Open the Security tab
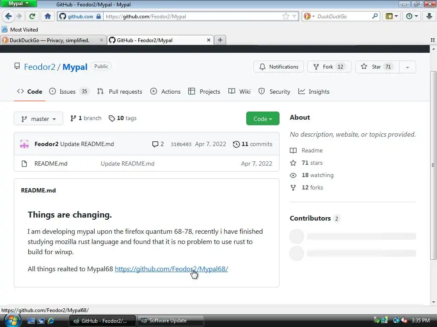 pos(274,92)
